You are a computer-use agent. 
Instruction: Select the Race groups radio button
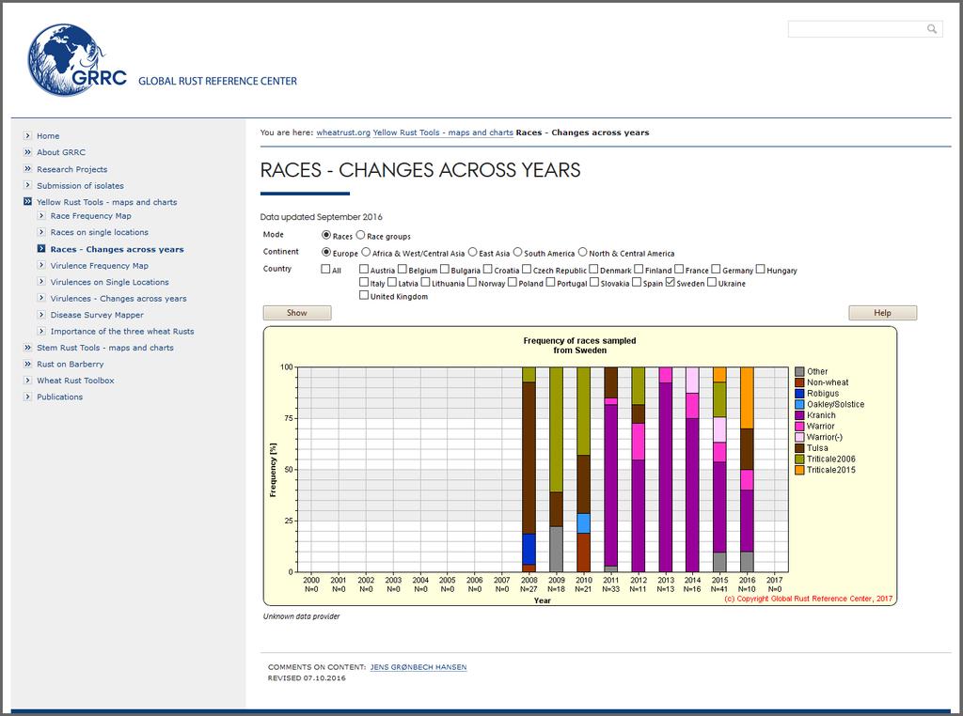click(360, 235)
